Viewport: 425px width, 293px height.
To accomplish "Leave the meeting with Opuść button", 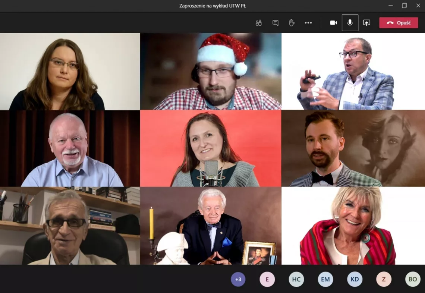I will (x=399, y=23).
